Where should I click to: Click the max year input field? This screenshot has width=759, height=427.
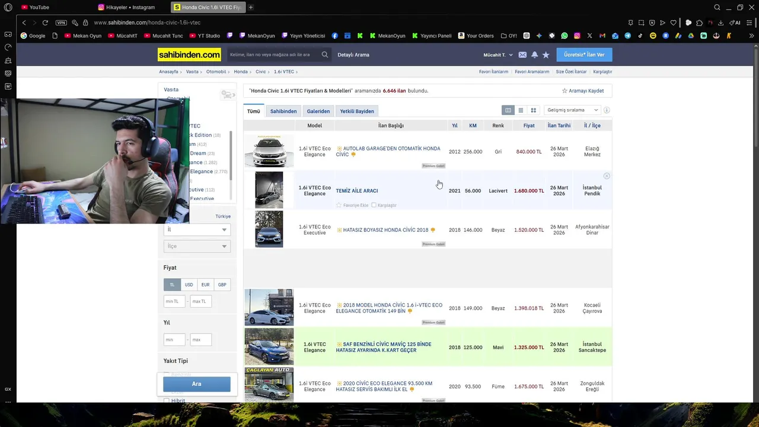point(201,340)
